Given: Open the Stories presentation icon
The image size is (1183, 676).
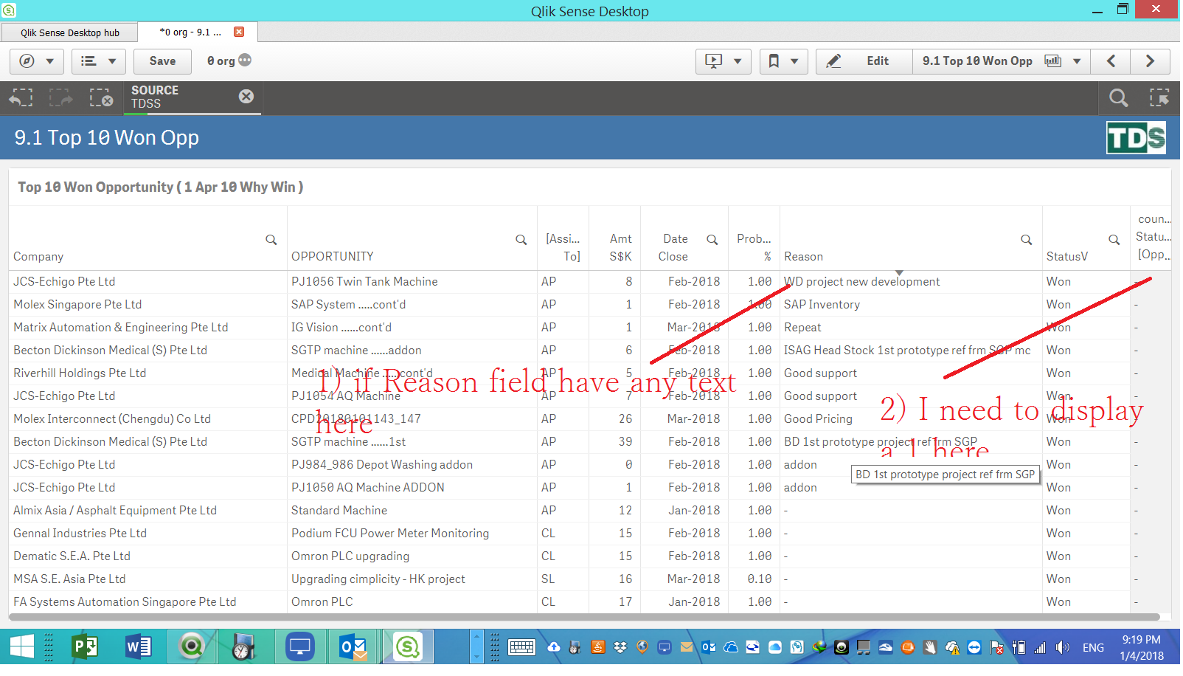Looking at the screenshot, I should [x=713, y=61].
